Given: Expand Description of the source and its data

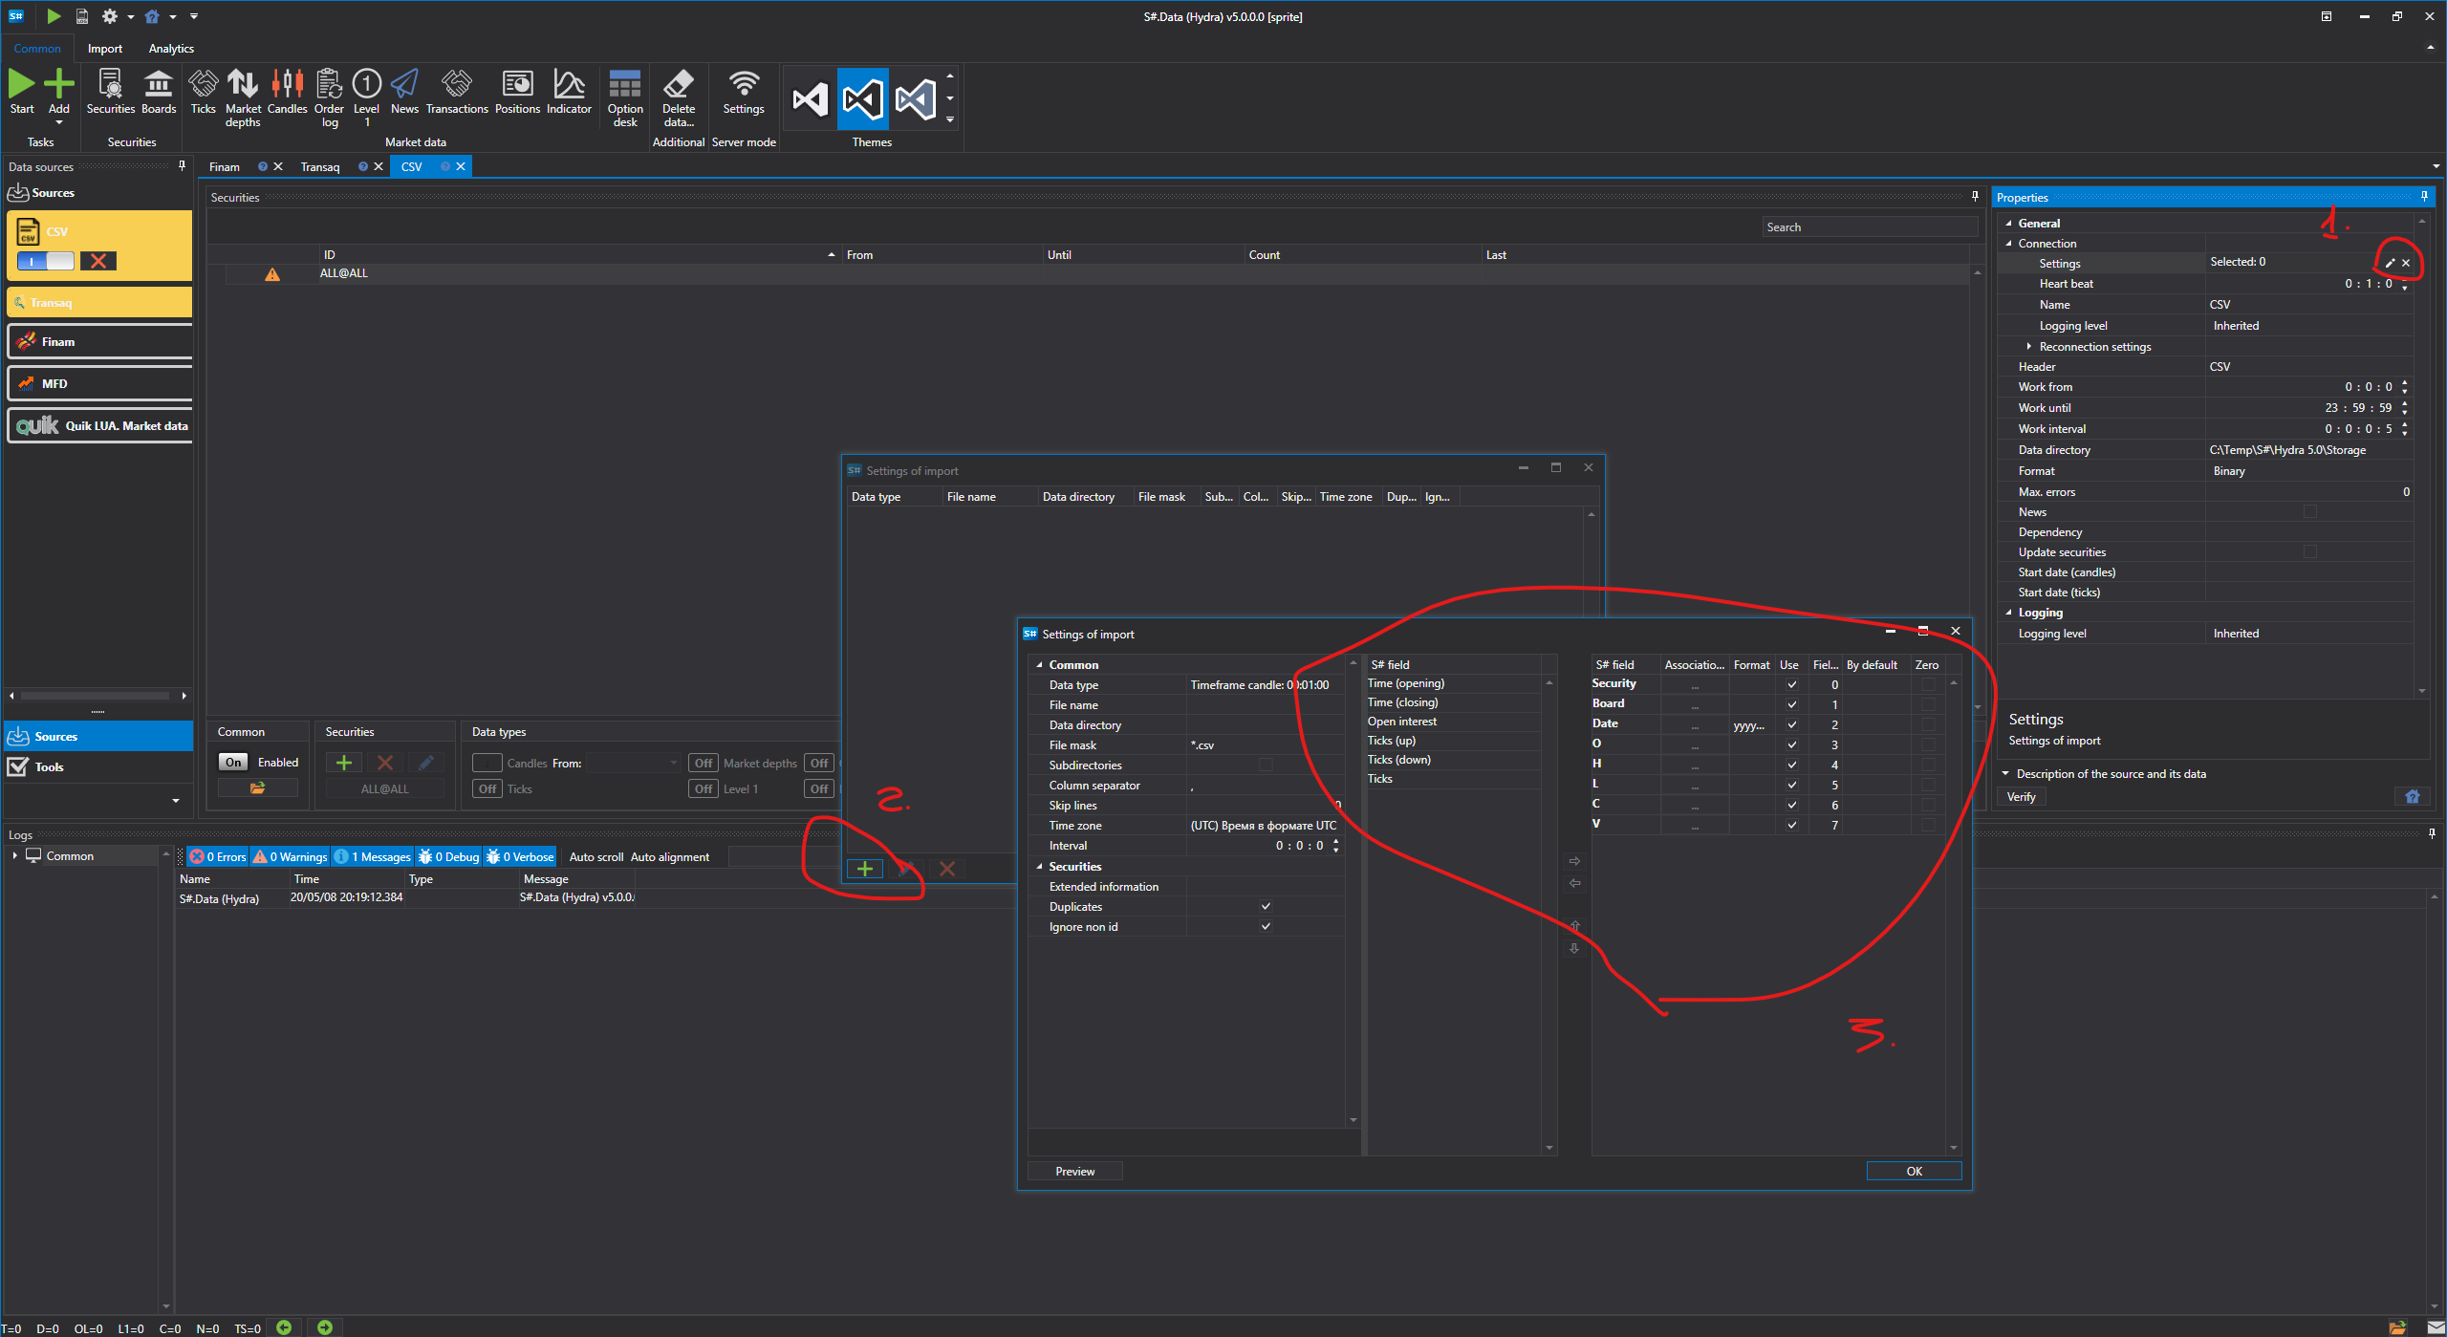Looking at the screenshot, I should 2005,773.
